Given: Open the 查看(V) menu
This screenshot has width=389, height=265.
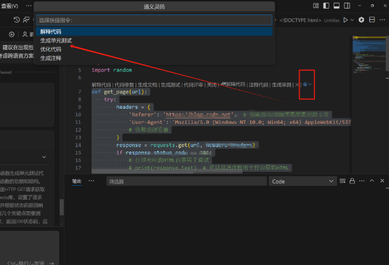Looking at the screenshot, I should tap(9, 6).
